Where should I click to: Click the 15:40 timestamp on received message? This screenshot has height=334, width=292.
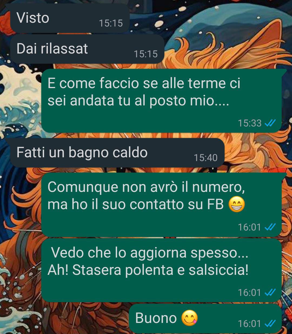coord(206,158)
